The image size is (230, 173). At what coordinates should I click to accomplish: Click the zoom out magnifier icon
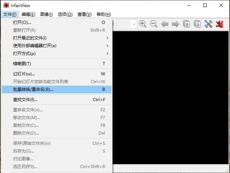[x=153, y=24]
